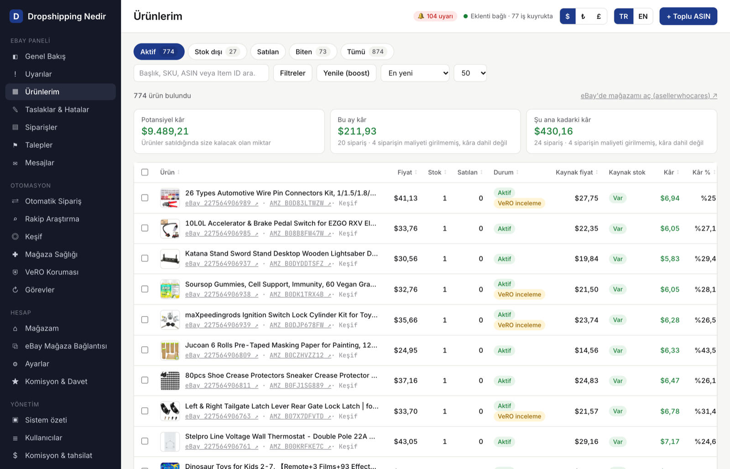Check the Soursop Gummies row checkbox
Viewport: 730px width, 469px height.
145,289
